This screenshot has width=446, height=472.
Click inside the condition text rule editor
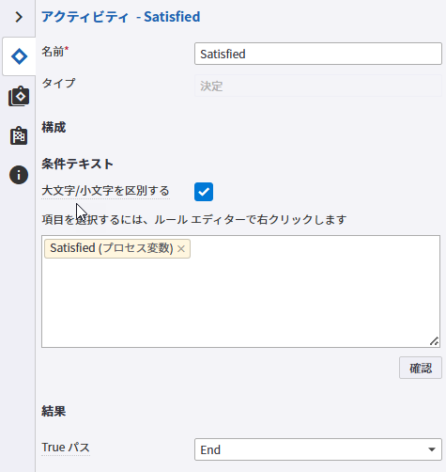click(x=240, y=291)
